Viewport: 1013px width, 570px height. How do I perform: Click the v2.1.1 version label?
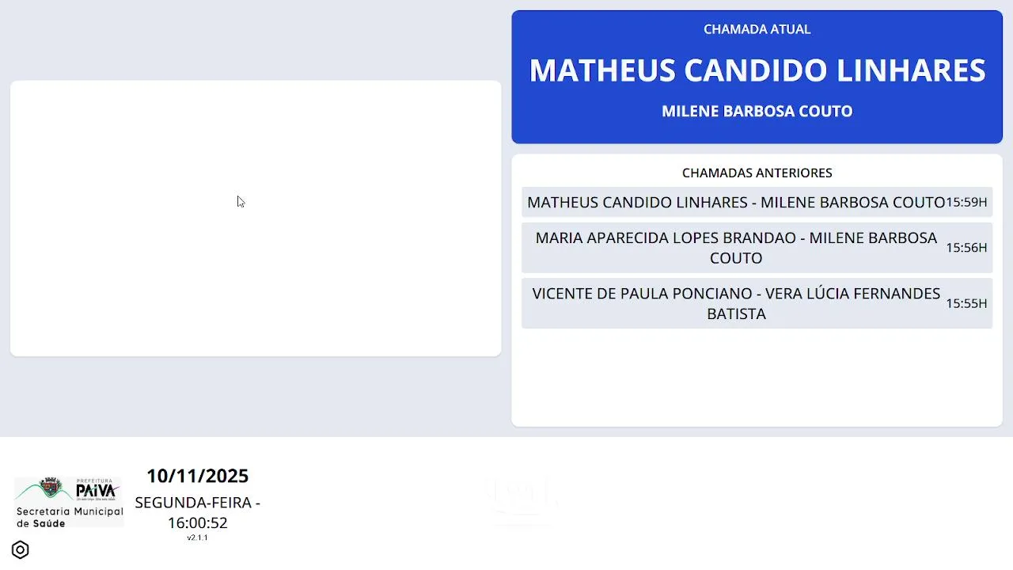[197, 538]
